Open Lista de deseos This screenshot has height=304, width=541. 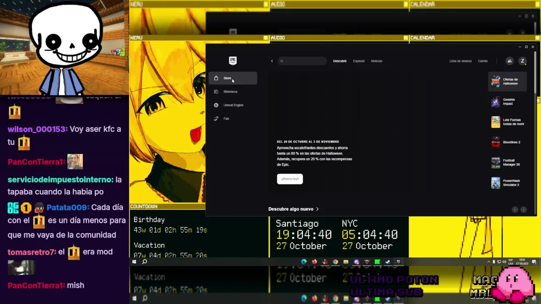[460, 61]
